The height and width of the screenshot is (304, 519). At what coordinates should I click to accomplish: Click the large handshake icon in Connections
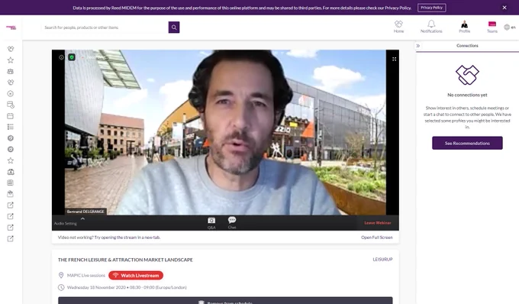pos(467,75)
